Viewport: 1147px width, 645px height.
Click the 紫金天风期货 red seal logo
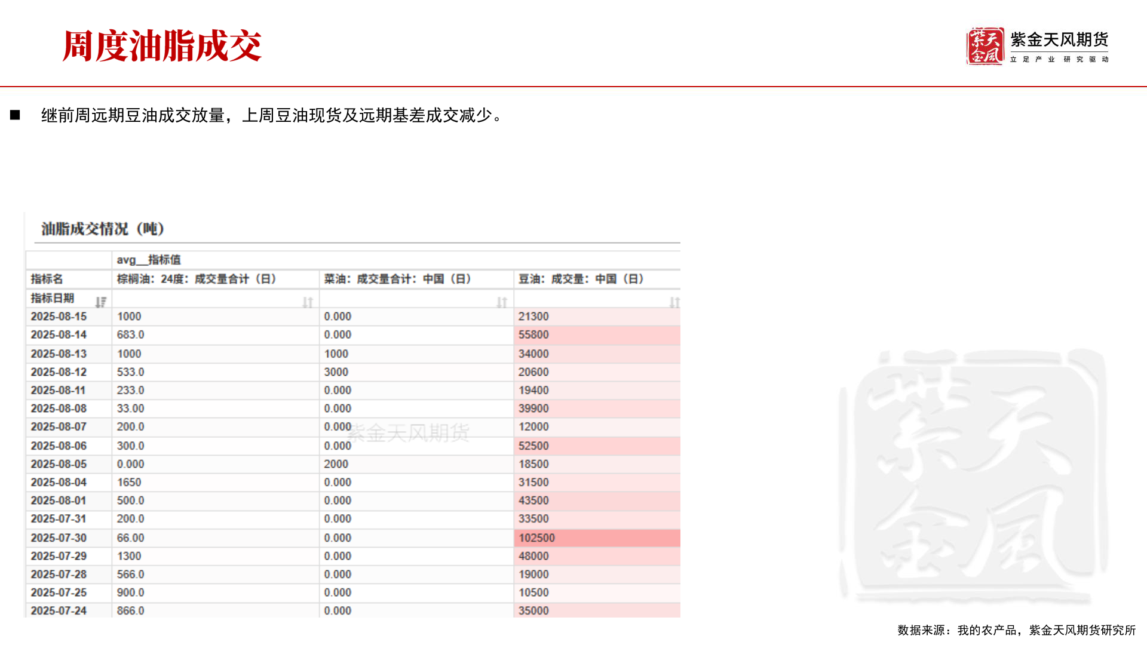pos(987,45)
